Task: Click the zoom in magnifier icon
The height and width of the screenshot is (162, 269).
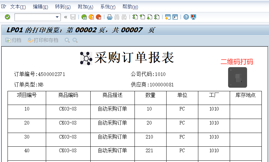Action: (x=67, y=40)
